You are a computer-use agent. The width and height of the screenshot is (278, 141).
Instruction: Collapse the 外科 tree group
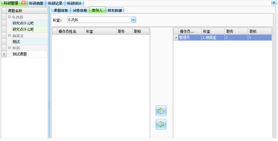click(x=10, y=48)
